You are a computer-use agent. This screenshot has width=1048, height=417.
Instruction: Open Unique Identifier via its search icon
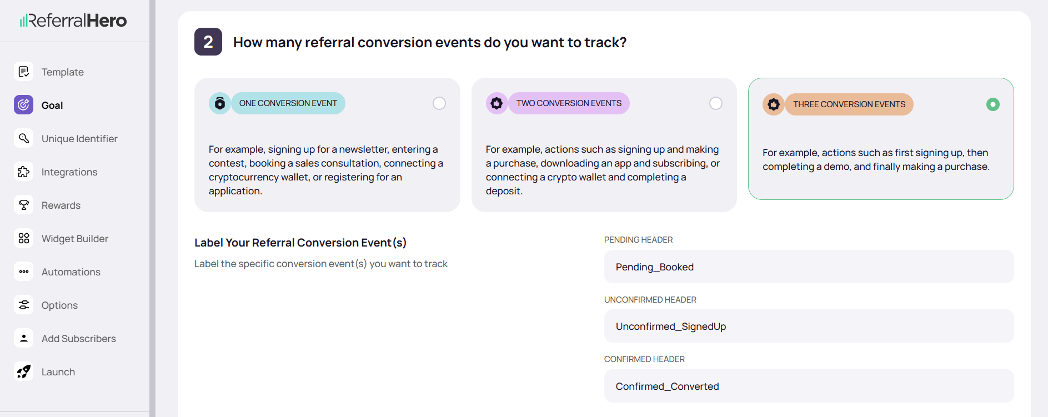(x=24, y=138)
